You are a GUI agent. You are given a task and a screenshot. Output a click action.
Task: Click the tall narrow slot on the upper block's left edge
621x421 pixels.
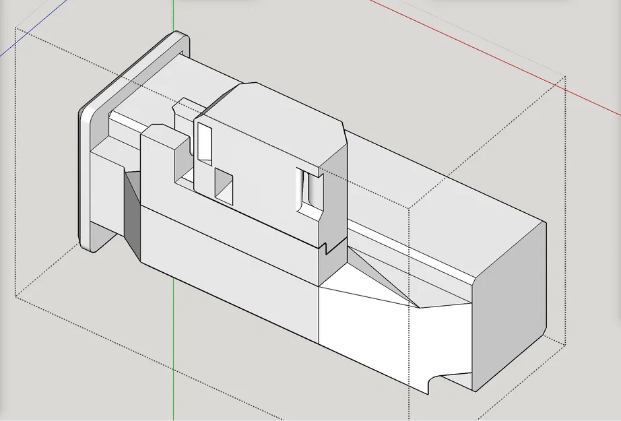(205, 143)
